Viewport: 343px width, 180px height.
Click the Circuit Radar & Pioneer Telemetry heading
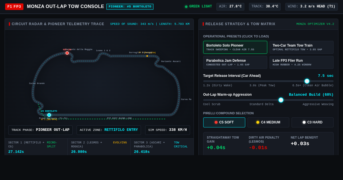coord(58,24)
